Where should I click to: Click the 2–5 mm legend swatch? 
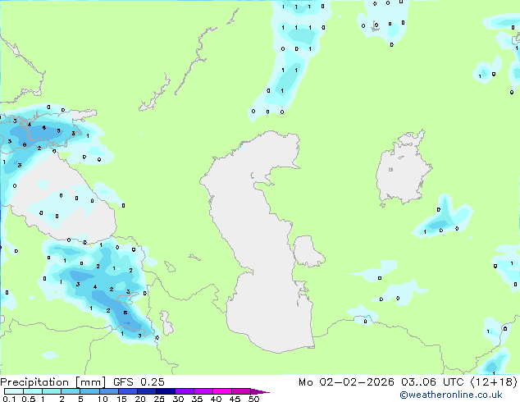click(71, 391)
